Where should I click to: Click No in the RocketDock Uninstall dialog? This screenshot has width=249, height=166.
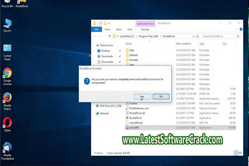coord(161,96)
